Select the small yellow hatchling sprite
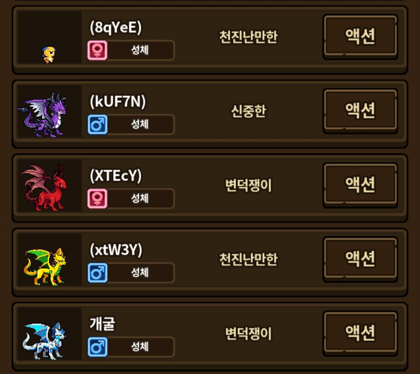The height and width of the screenshot is (374, 420). pyautogui.click(x=49, y=54)
